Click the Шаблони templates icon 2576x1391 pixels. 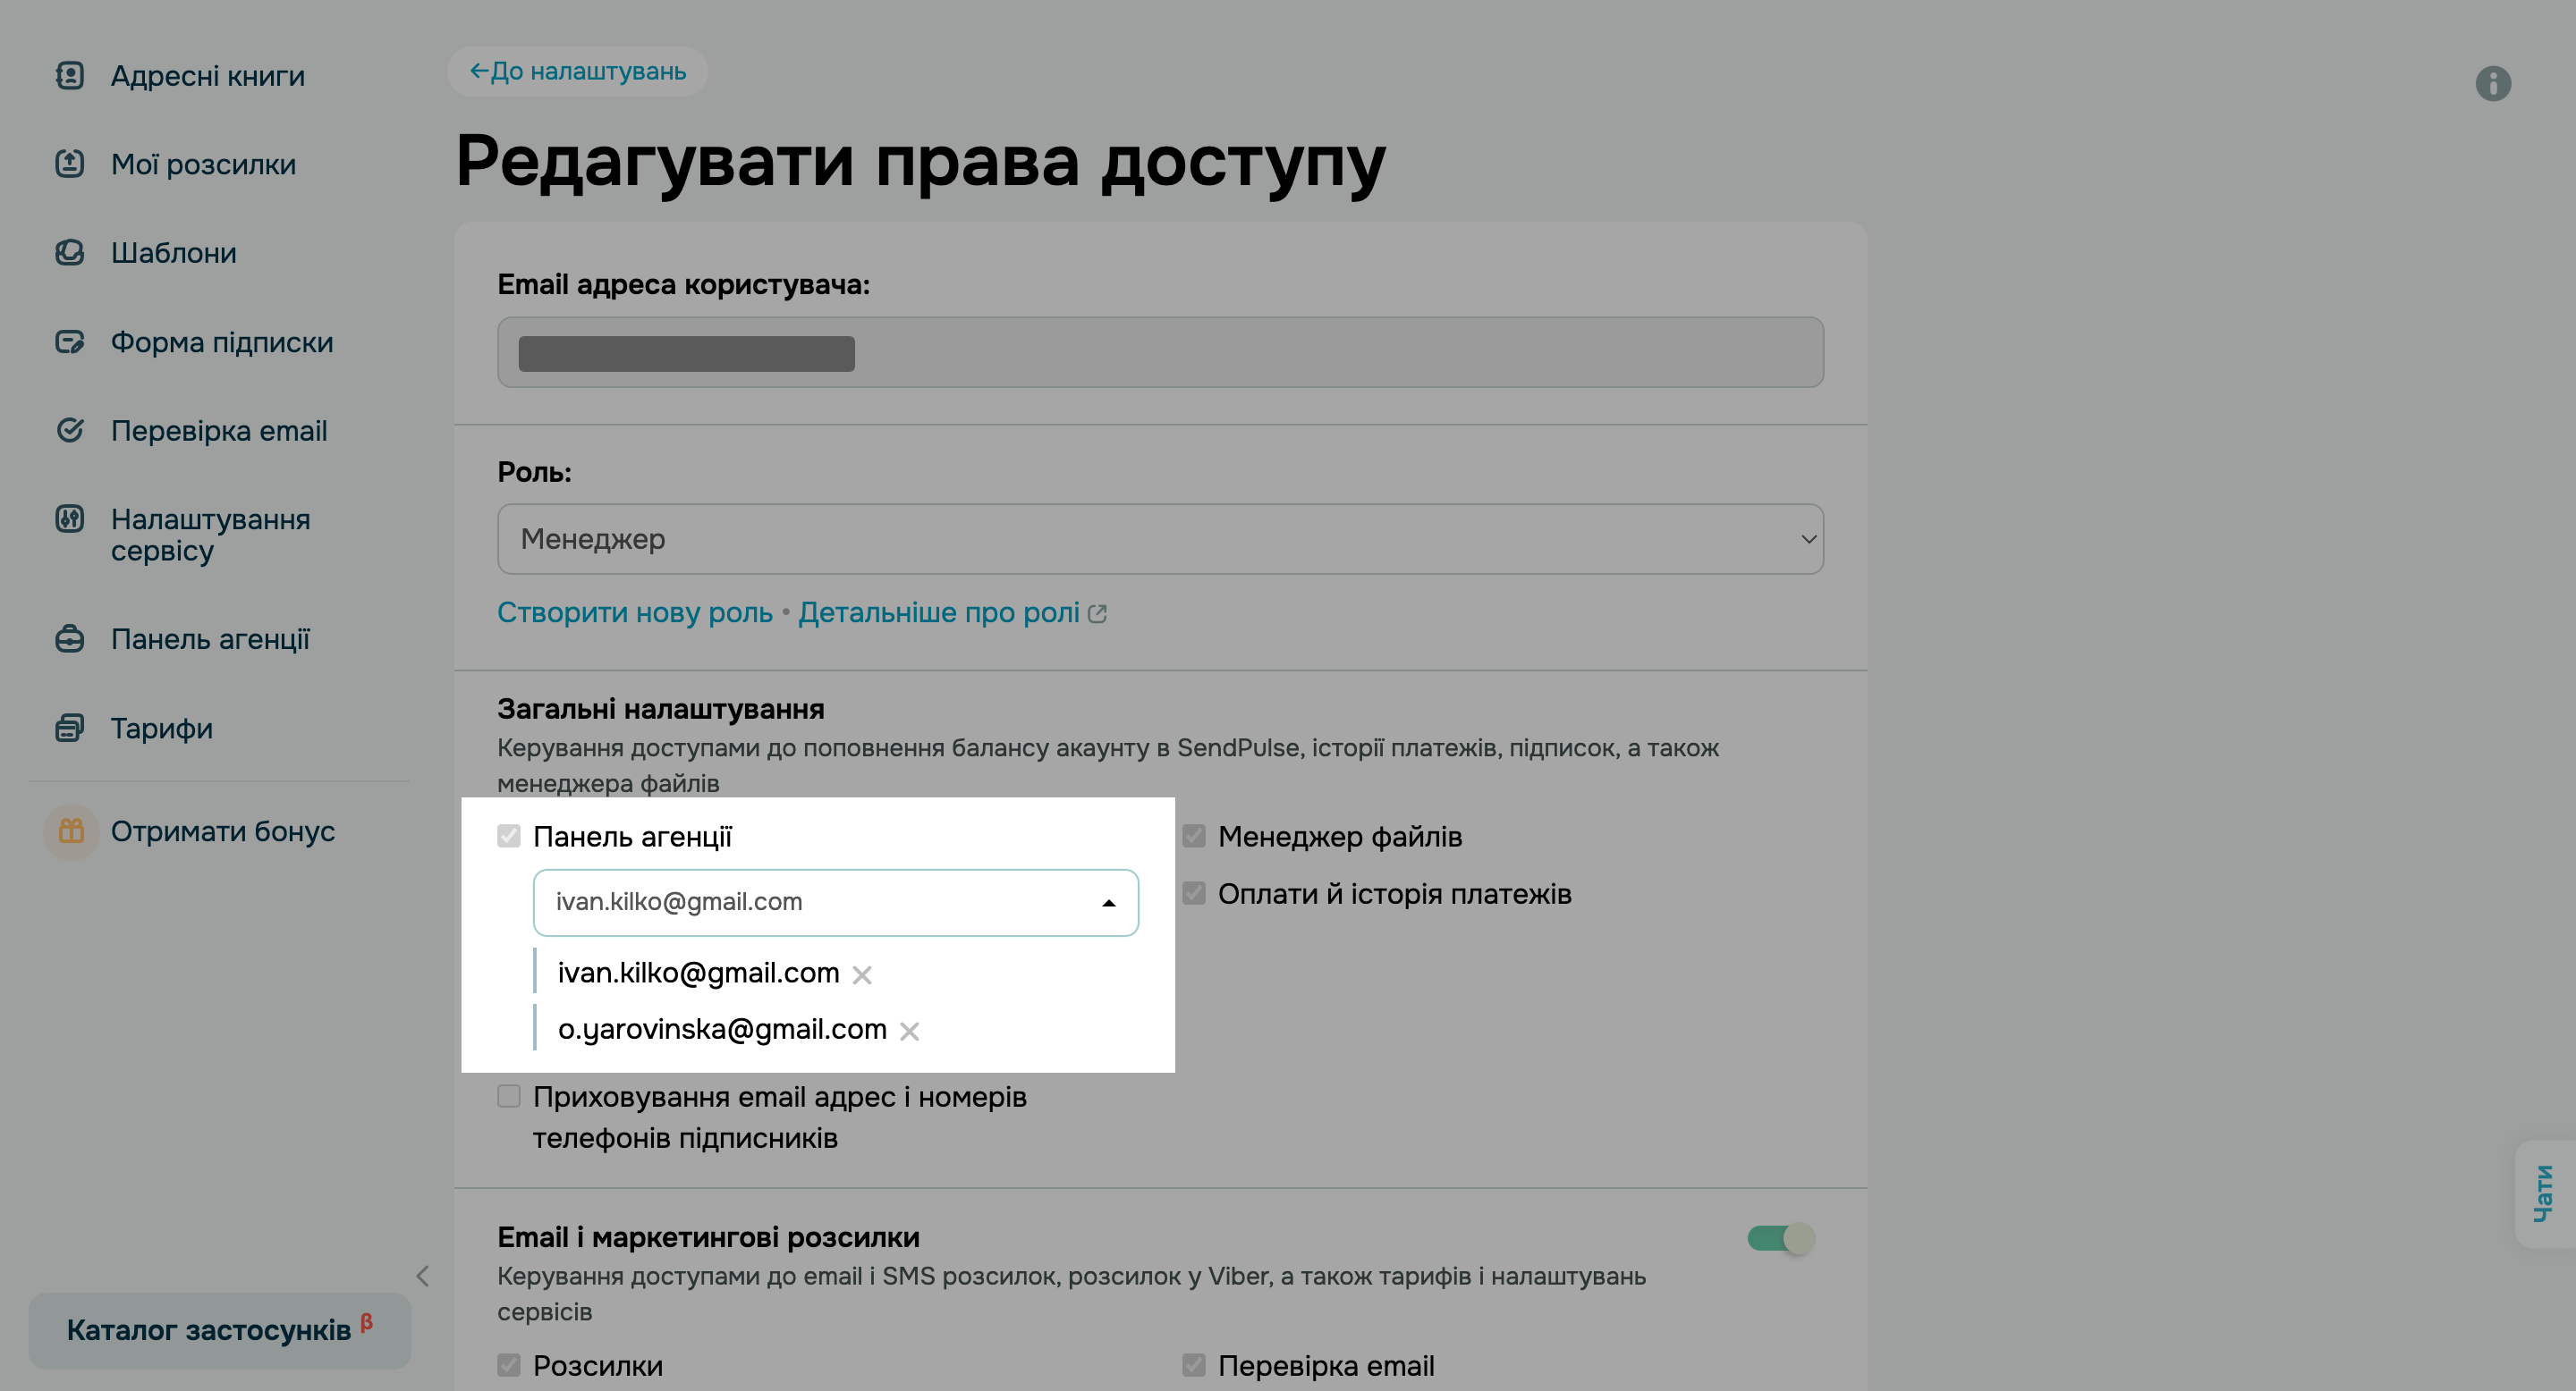70,253
